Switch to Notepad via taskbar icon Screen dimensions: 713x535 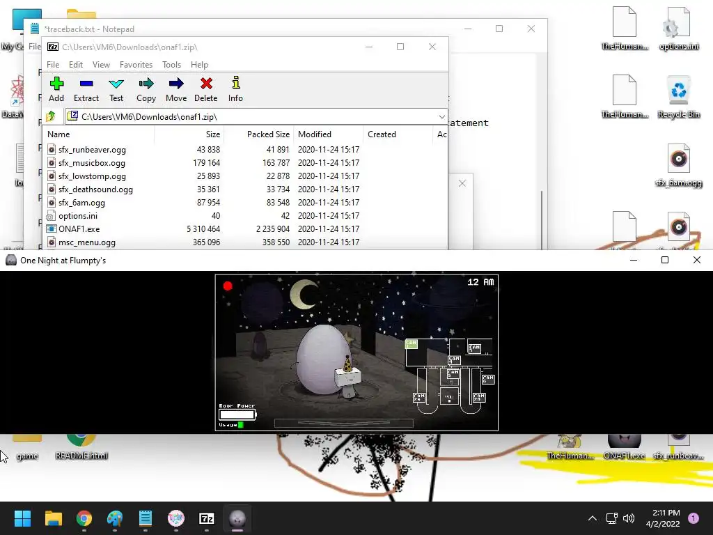(x=145, y=518)
